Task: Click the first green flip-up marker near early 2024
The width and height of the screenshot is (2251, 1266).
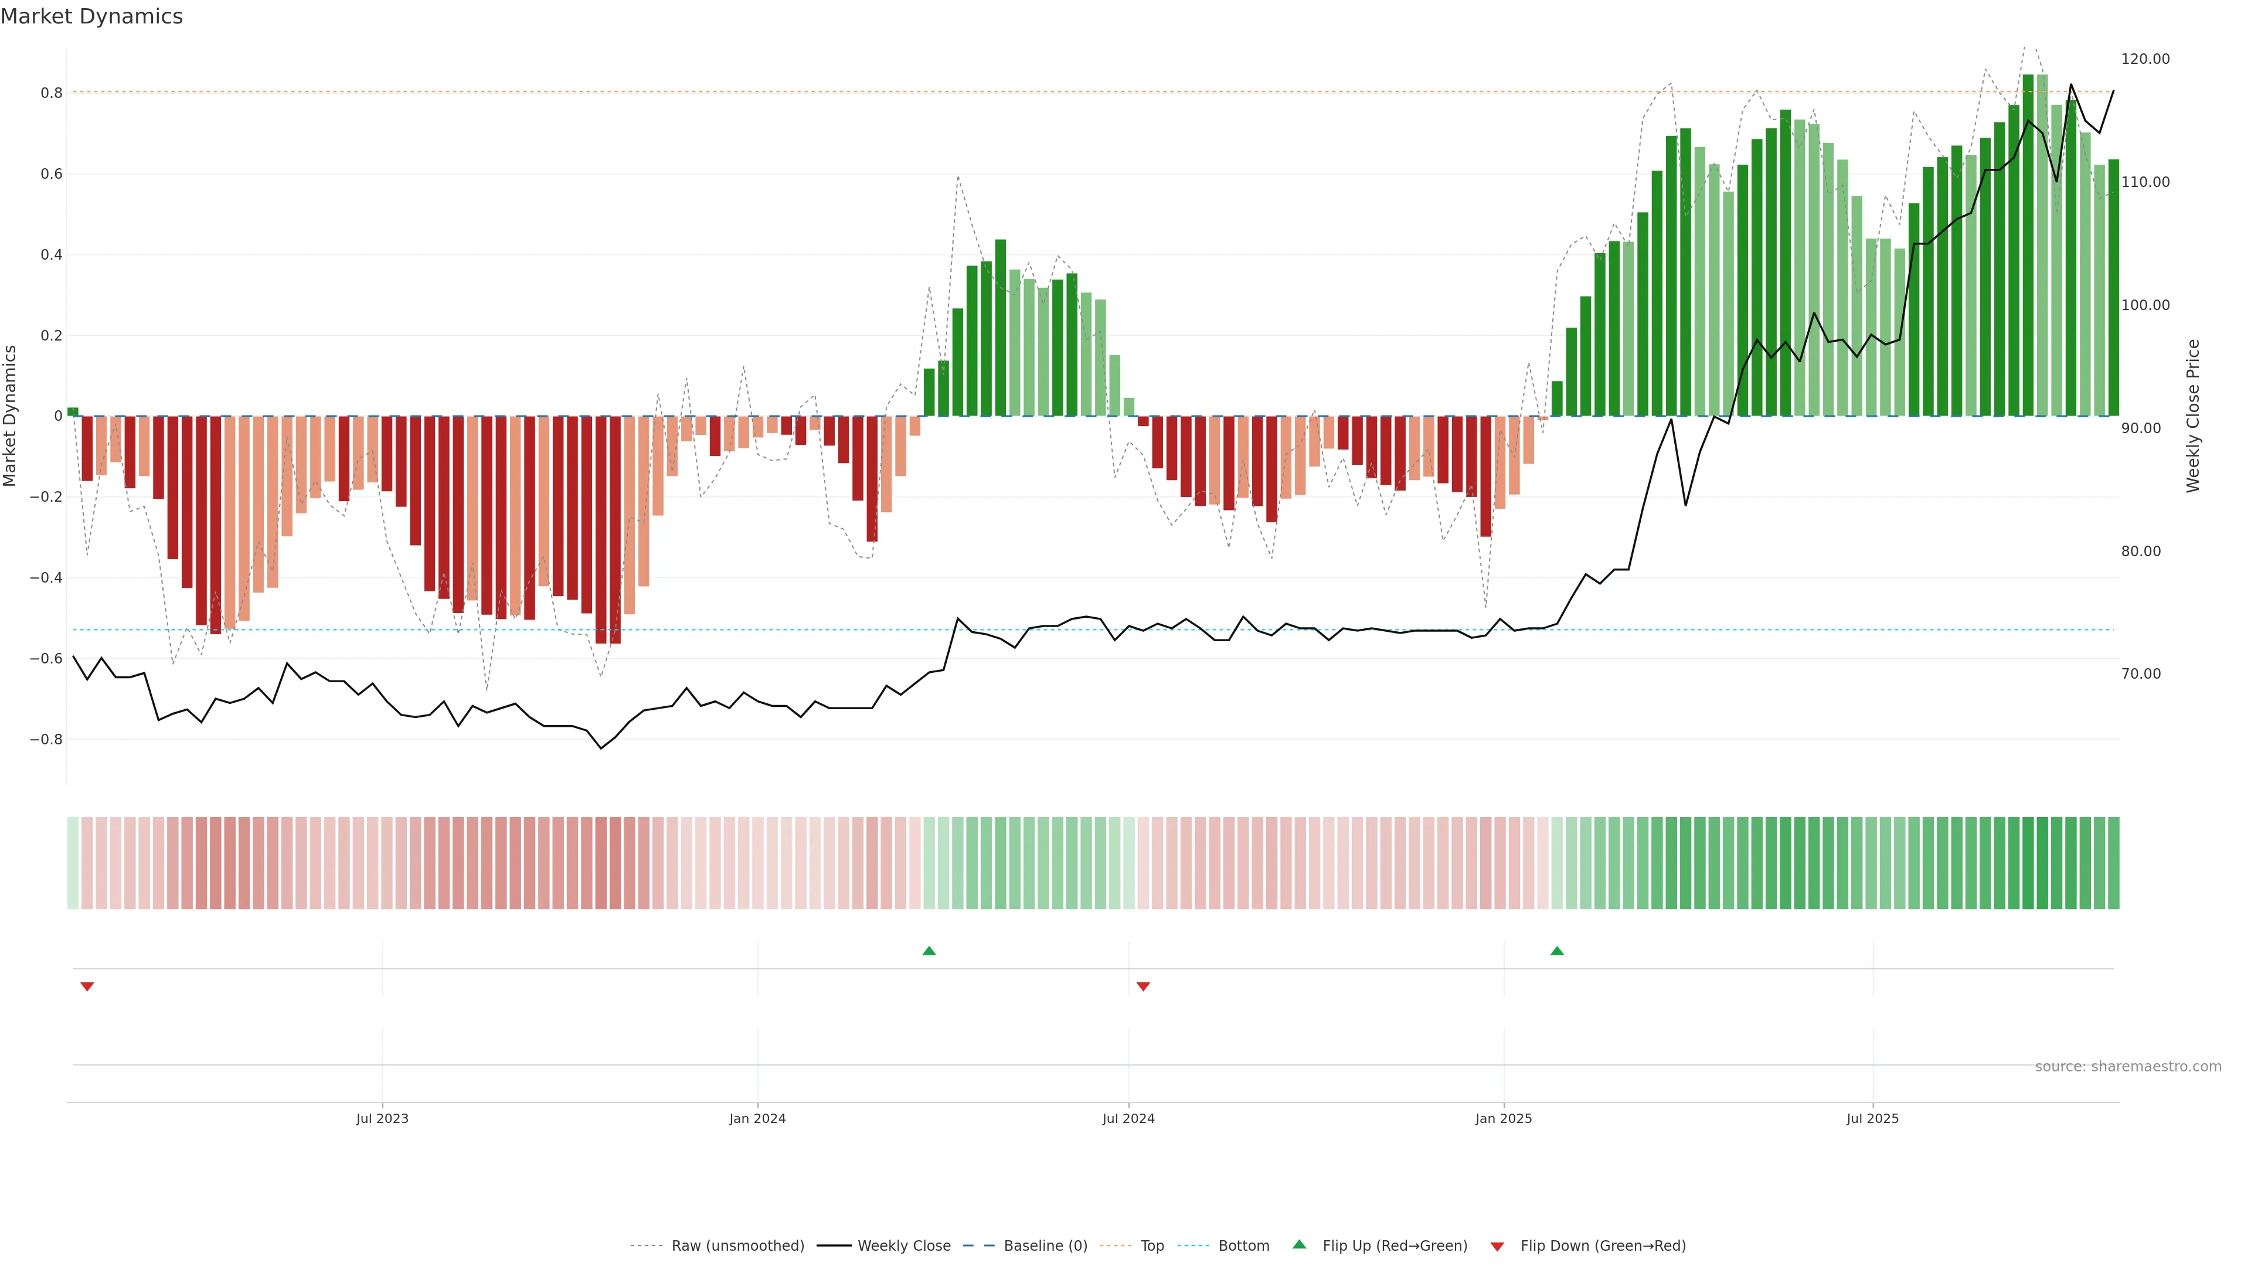Action: tap(929, 951)
